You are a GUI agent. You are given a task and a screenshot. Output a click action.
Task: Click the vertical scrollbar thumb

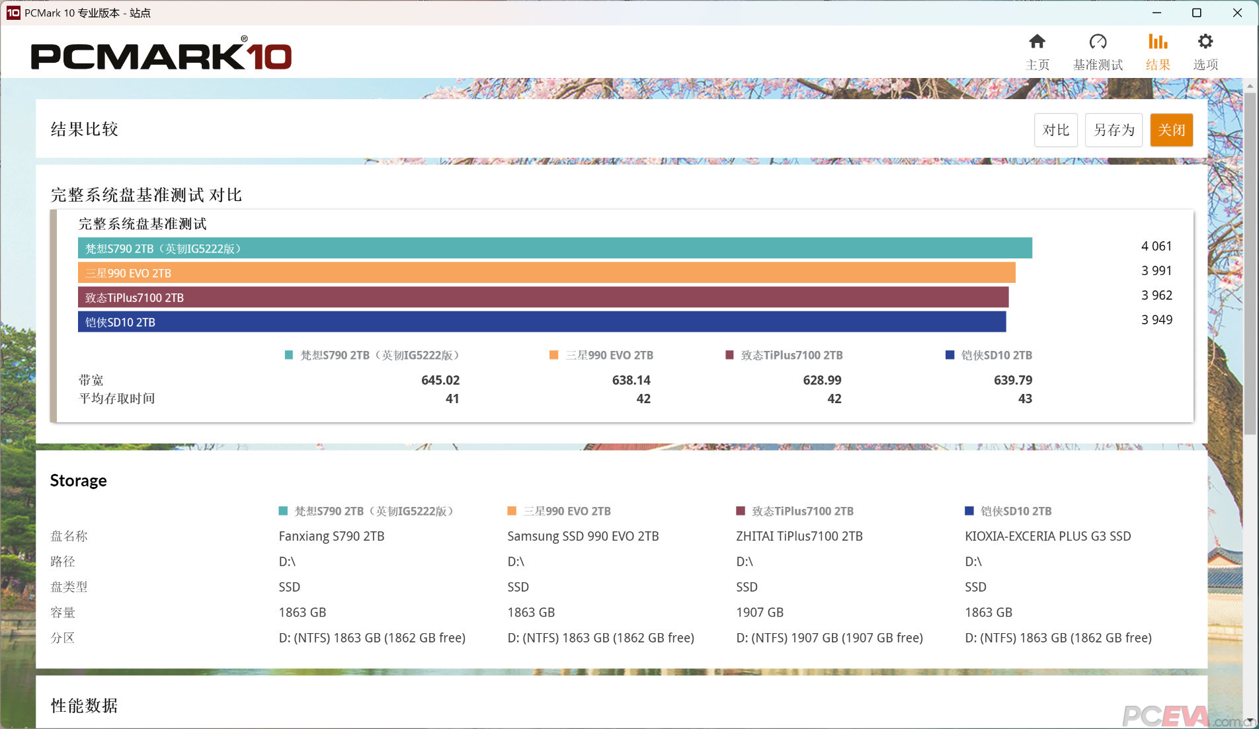[1250, 264]
